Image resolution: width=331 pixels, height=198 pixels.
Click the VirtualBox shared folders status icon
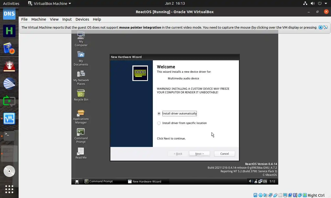280,195
